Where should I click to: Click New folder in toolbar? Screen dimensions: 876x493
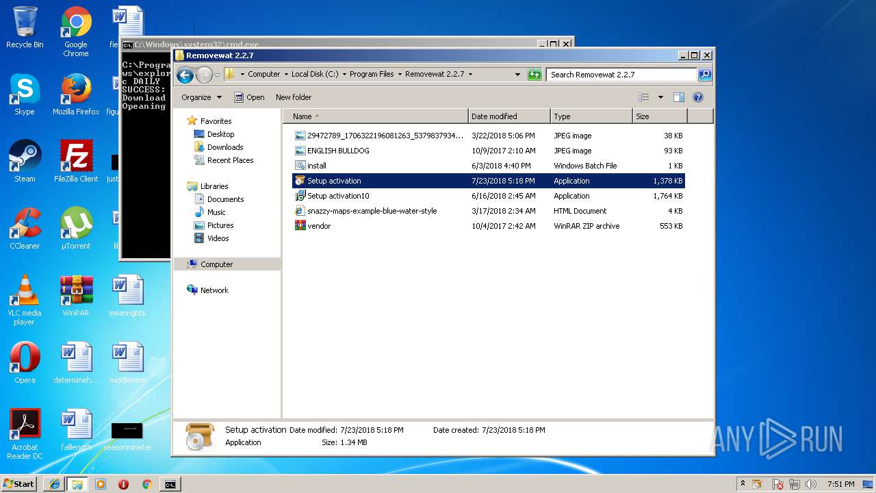point(294,97)
